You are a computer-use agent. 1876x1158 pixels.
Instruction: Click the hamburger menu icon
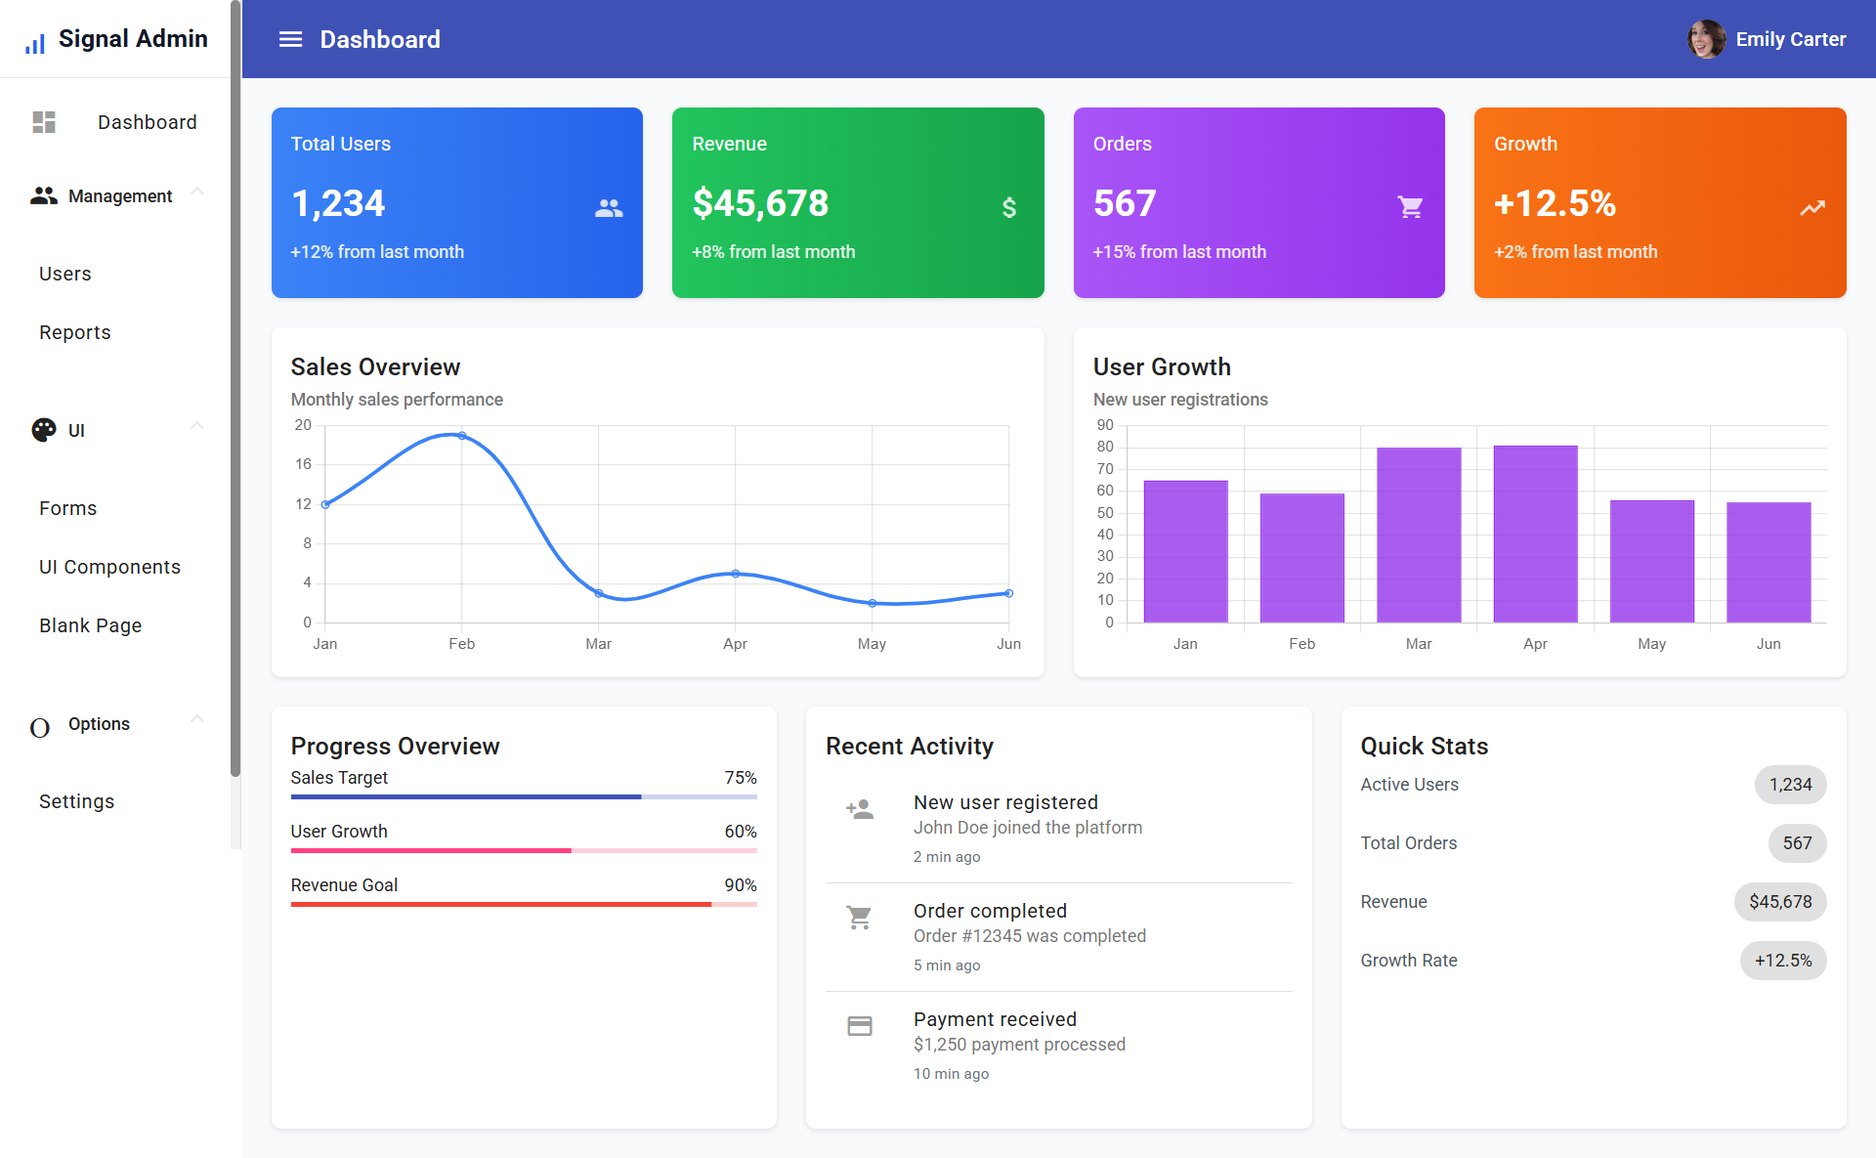point(290,39)
